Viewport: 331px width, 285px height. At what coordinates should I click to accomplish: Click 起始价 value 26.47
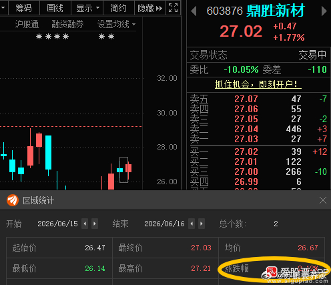(95, 248)
